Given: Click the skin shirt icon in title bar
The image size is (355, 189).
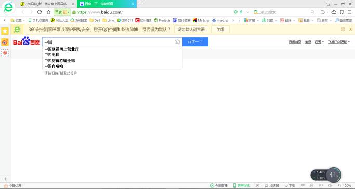Looking at the screenshot, I should (328, 4).
